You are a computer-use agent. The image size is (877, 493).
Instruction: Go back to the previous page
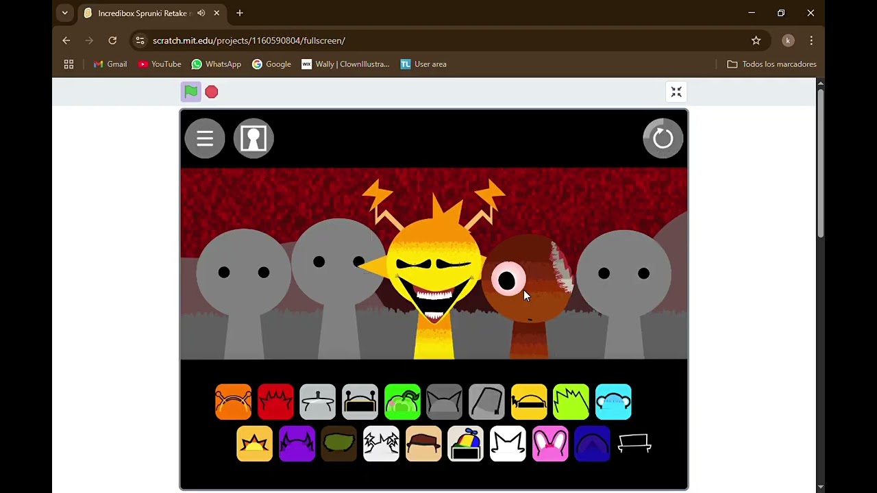tap(66, 40)
